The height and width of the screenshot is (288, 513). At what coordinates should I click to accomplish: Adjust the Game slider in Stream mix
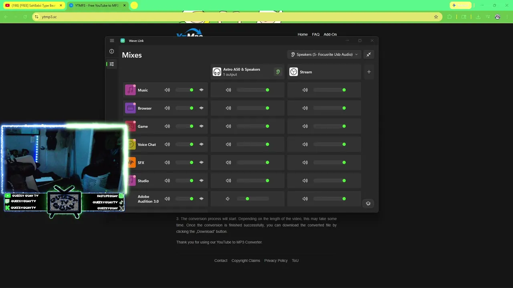point(329,126)
